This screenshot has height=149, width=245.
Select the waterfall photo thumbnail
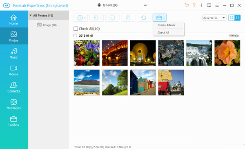point(199,53)
